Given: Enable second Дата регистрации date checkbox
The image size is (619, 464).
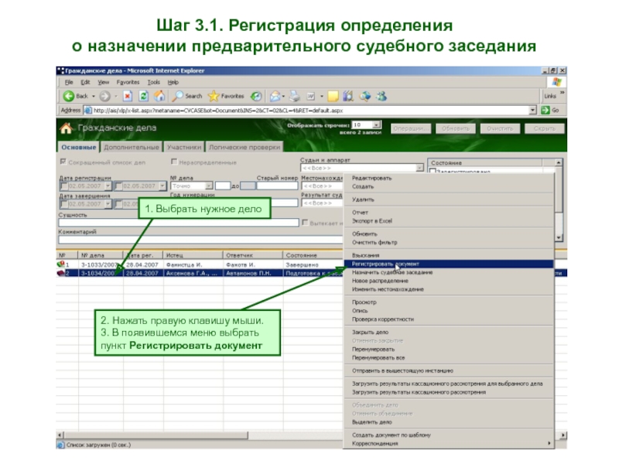Looking at the screenshot, I should (x=118, y=186).
